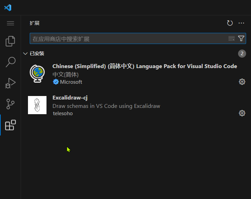This screenshot has height=199, width=251.
Task: Click the 扩展 panel title
Action: tap(34, 23)
